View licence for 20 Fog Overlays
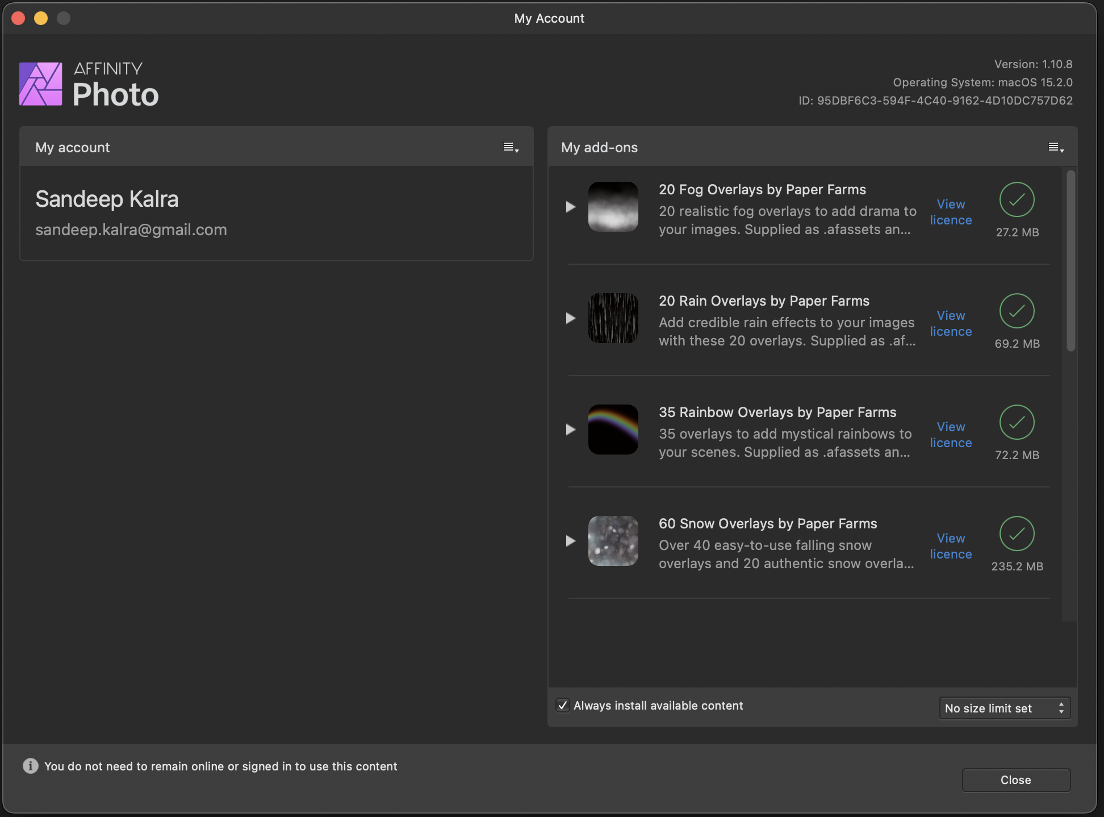The image size is (1104, 817). pyautogui.click(x=951, y=212)
